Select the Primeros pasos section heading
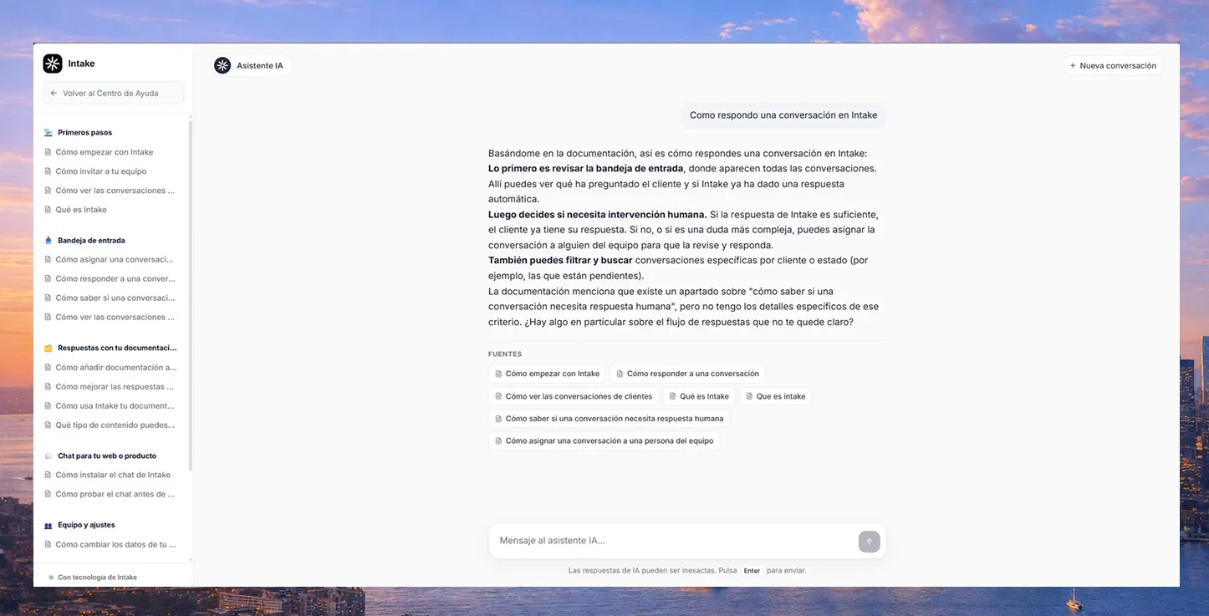Image resolution: width=1209 pixels, height=616 pixels. click(x=84, y=133)
